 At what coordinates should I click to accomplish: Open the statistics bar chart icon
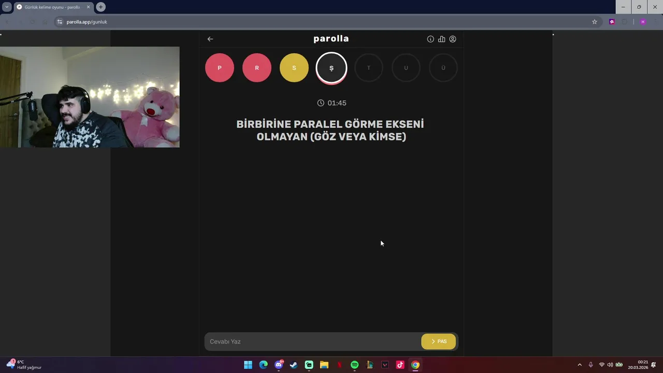click(441, 39)
